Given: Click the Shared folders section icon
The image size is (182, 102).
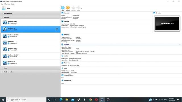Looking at the screenshot, I should (x=63, y=75).
